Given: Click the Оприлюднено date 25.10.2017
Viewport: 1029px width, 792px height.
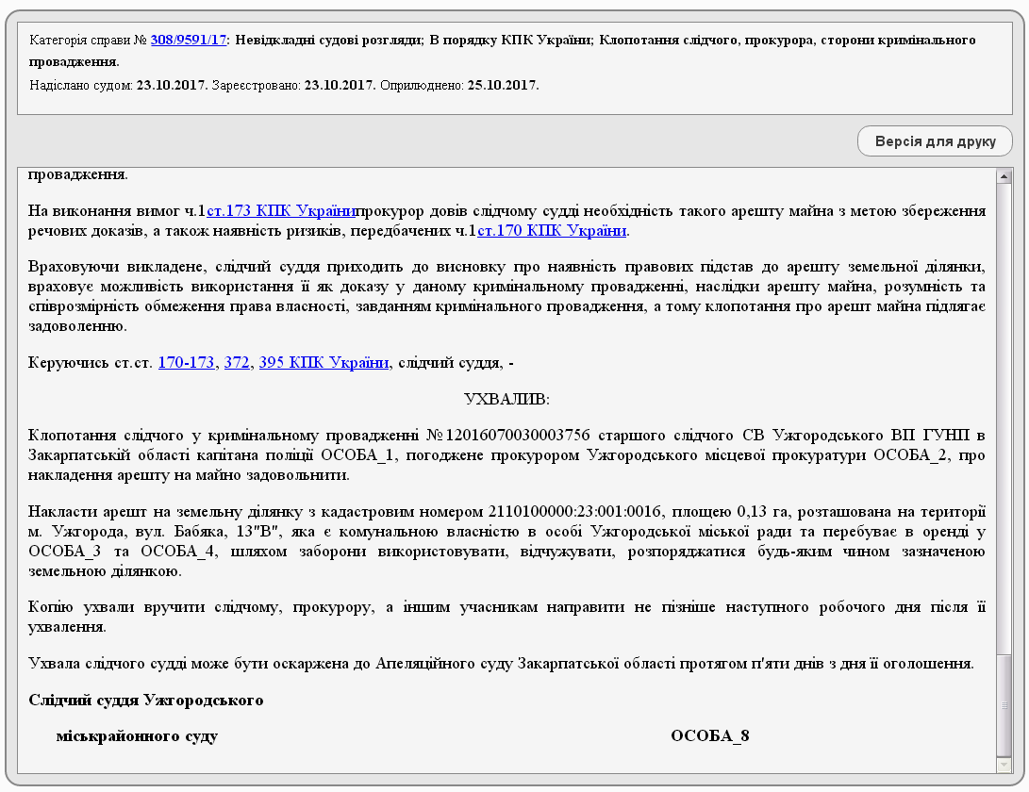Looking at the screenshot, I should point(503,85).
